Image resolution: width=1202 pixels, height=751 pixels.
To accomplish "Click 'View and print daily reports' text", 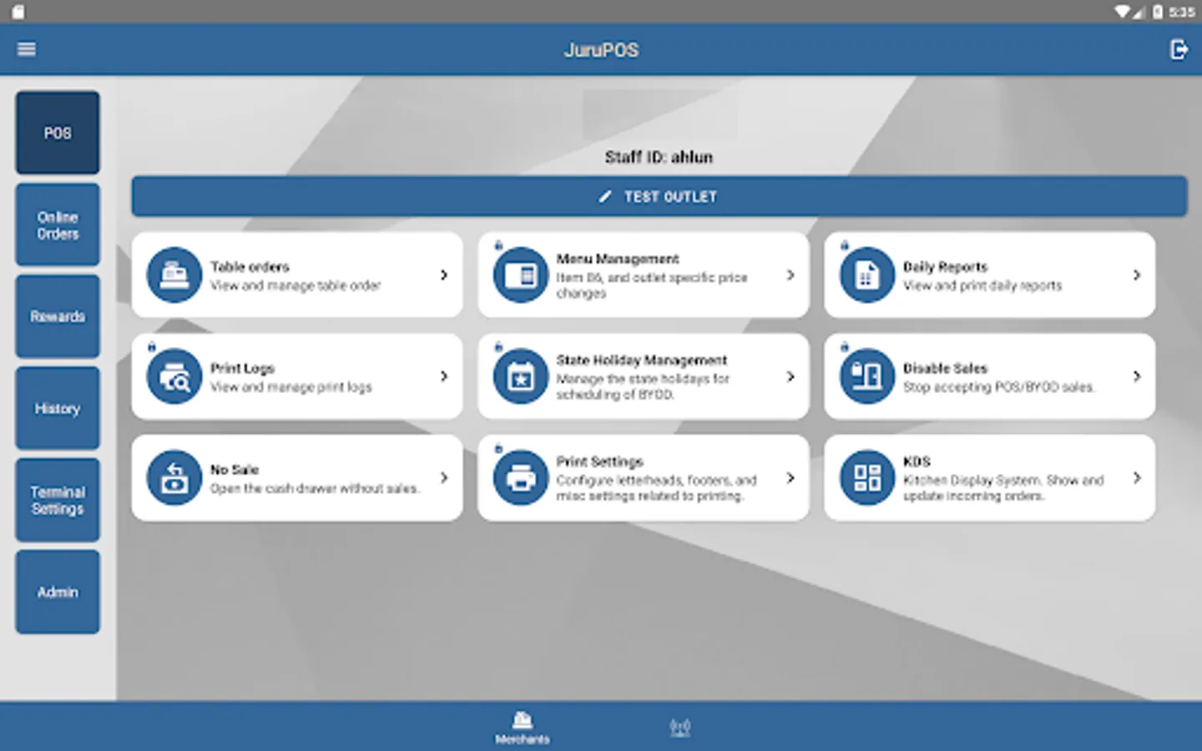I will [x=982, y=285].
